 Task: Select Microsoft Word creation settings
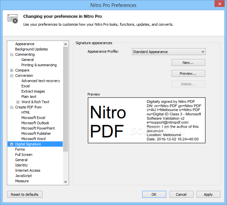coord(34,139)
